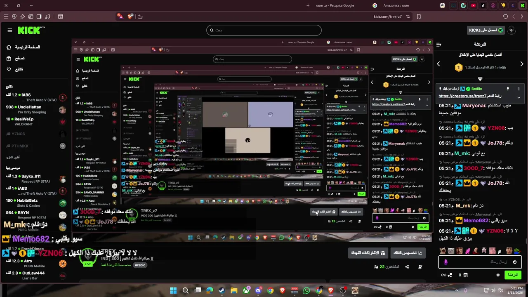Open Steam from the taskbar
Image resolution: width=528 pixels, height=297 pixels.
coord(222,290)
